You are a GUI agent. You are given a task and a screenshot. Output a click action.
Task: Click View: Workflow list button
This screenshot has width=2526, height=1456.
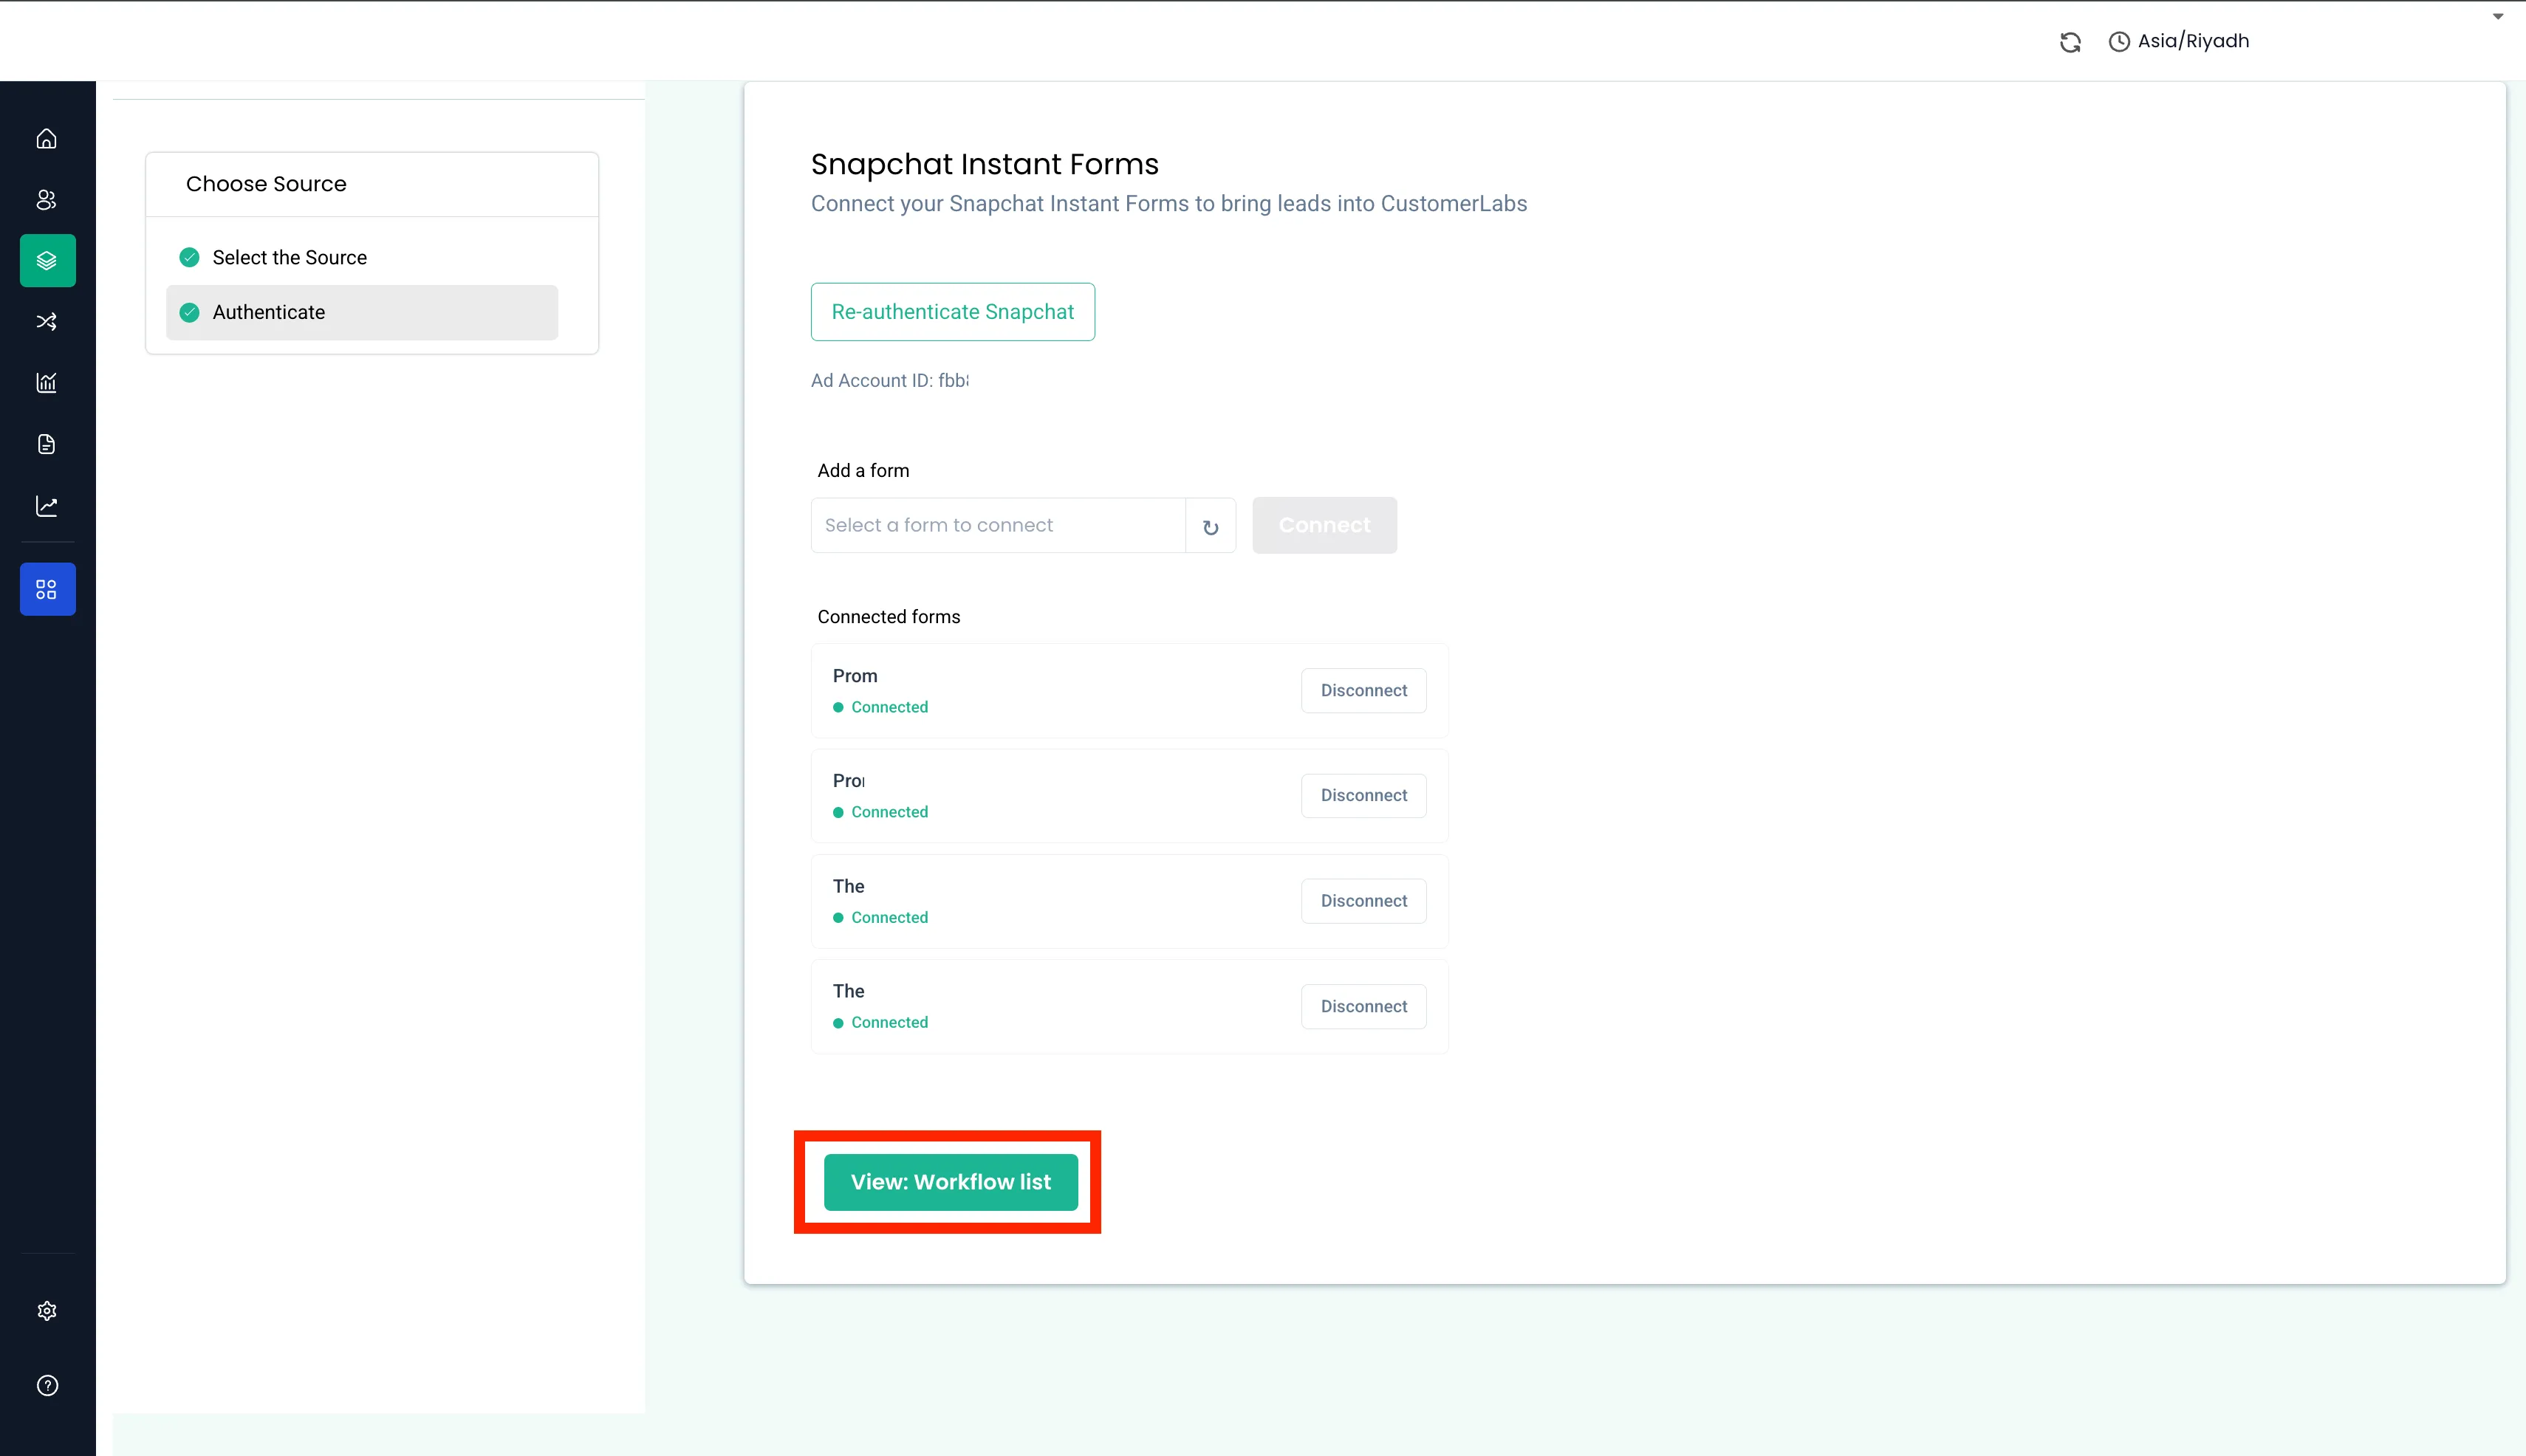(951, 1182)
